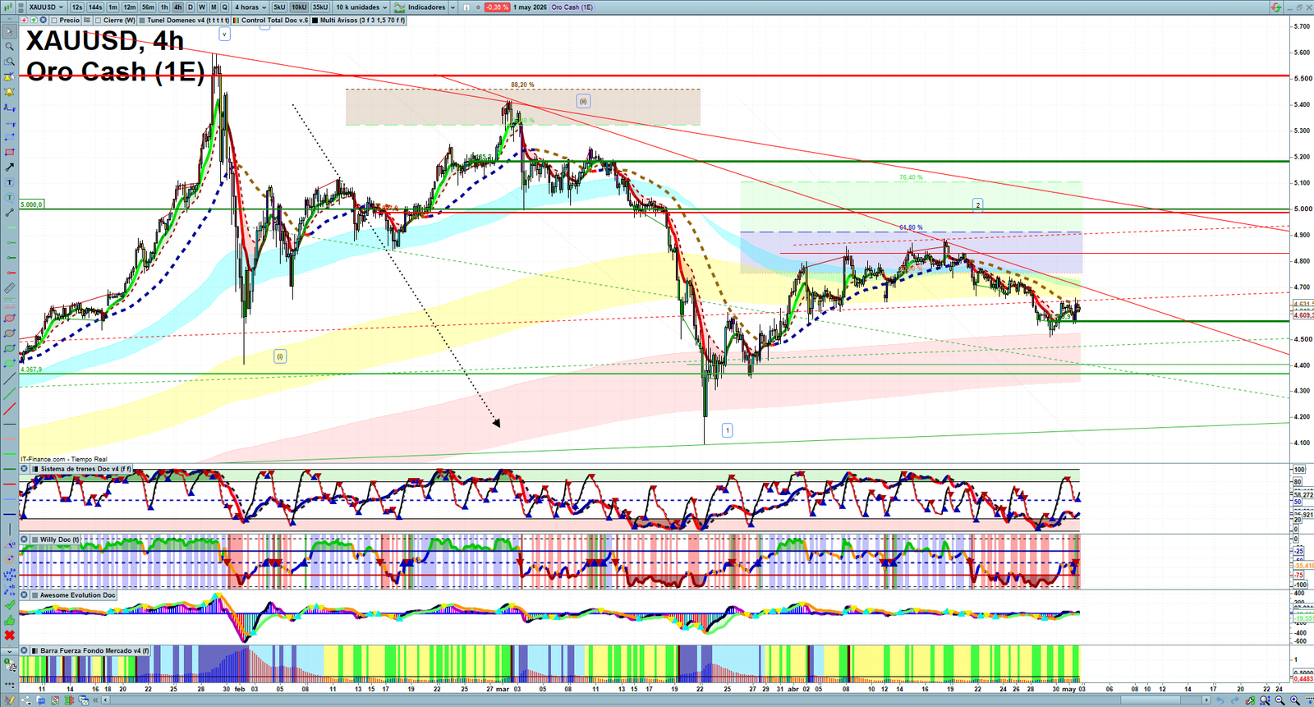Click the chart-type icon at top-left corner
This screenshot has height=707, width=1314.
[x=7, y=7]
